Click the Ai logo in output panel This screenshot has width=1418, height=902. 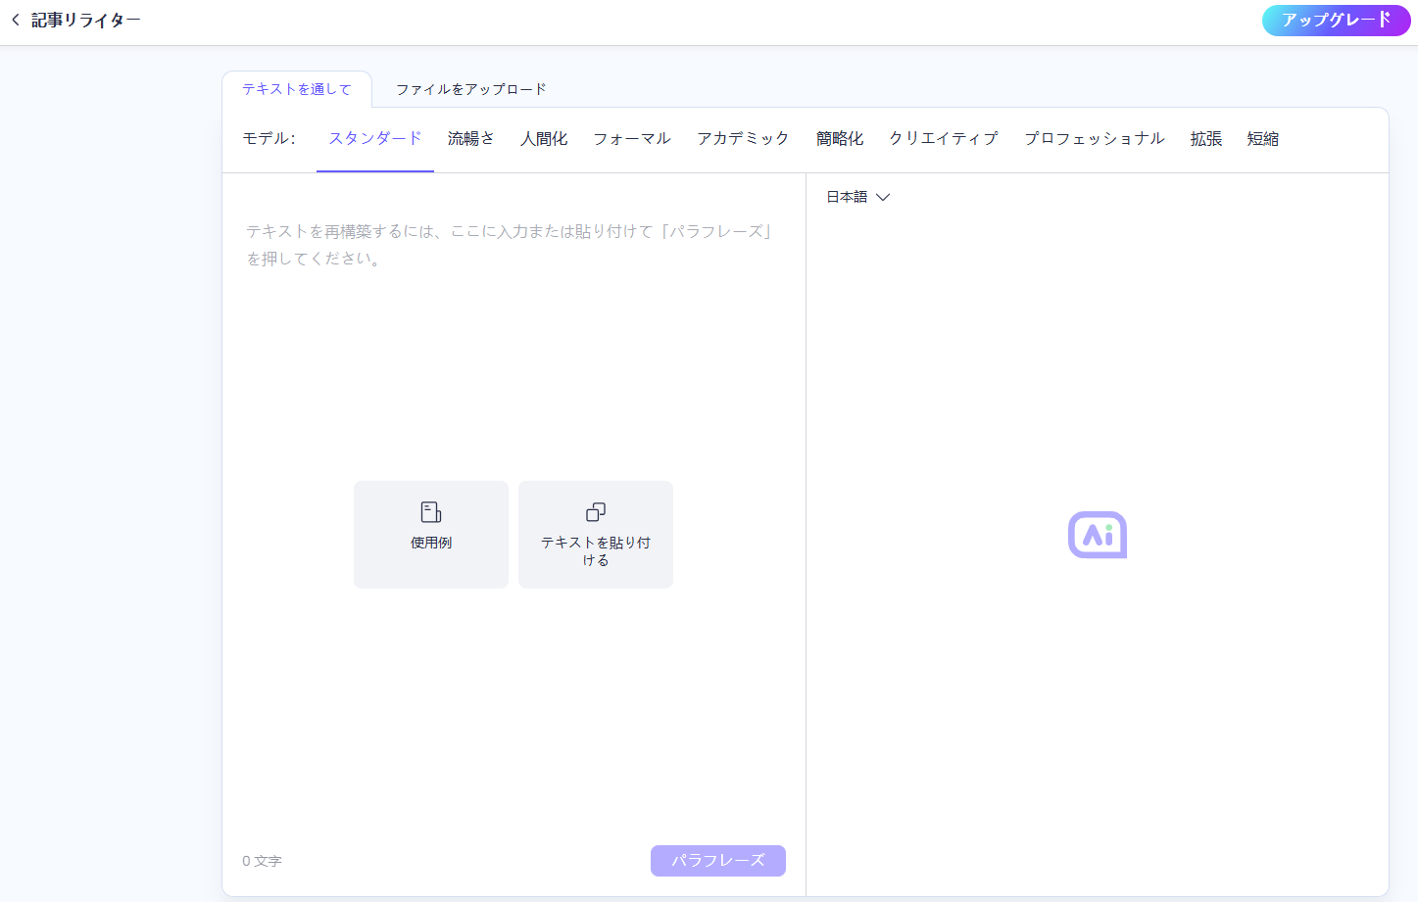pos(1098,535)
